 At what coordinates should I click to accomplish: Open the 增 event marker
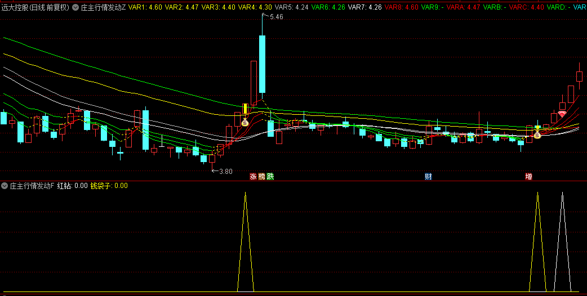528,176
